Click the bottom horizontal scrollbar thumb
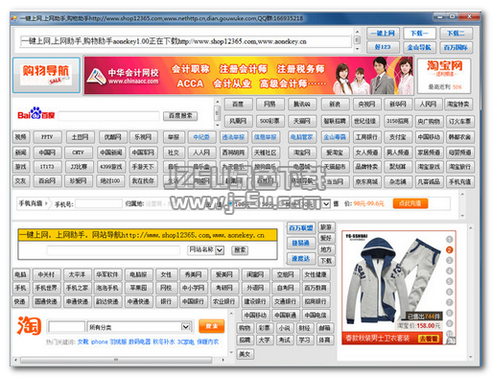Viewport: 492px width, 377px height. click(116, 360)
